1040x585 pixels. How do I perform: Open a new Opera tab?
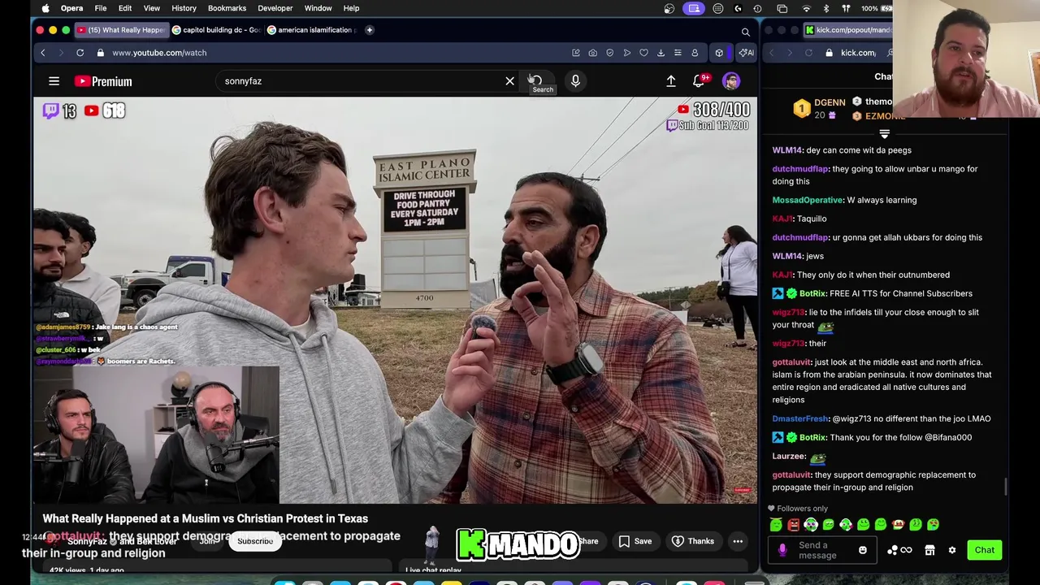[369, 30]
